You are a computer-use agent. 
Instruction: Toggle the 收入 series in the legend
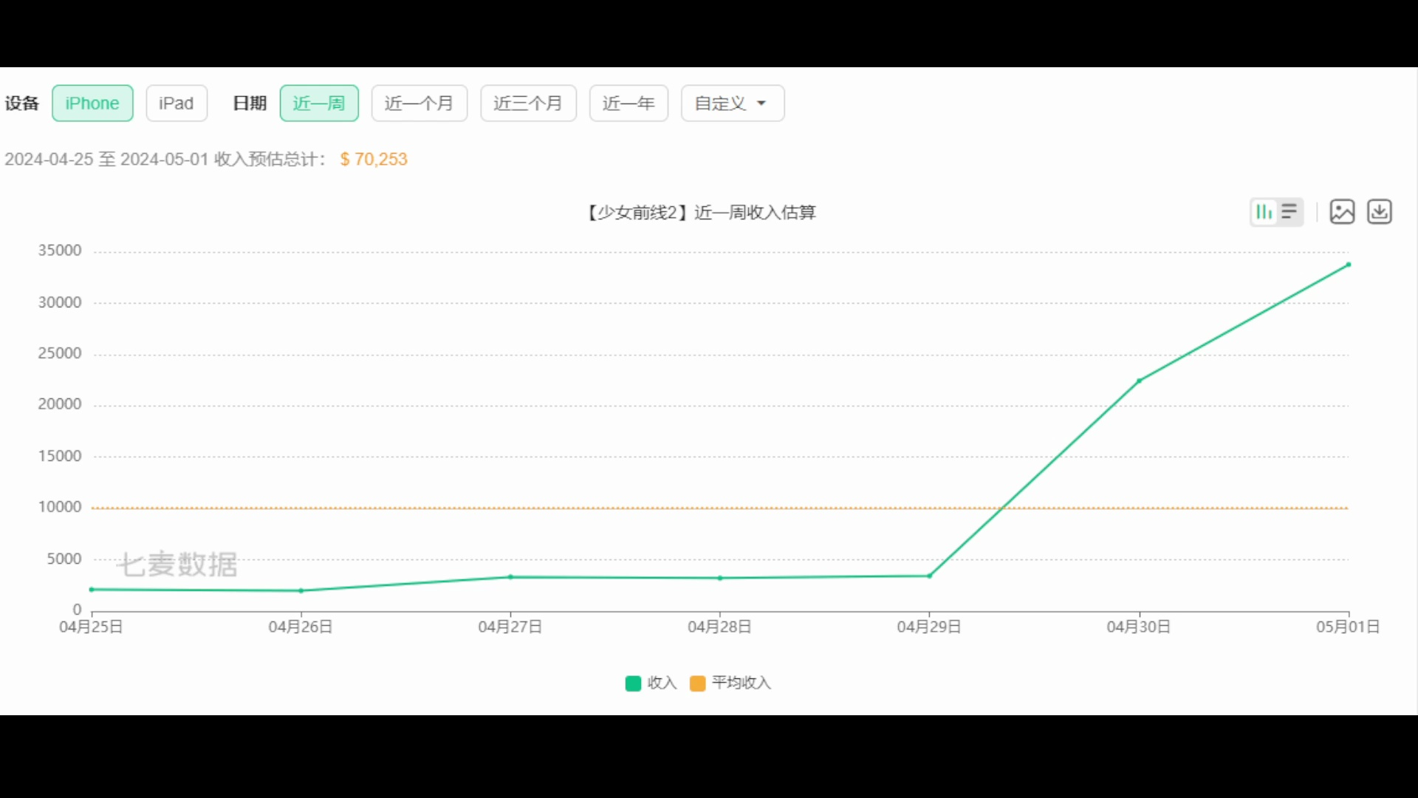[651, 683]
